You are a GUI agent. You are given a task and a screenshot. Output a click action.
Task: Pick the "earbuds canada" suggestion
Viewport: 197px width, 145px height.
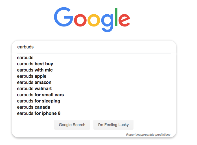coord(34,107)
